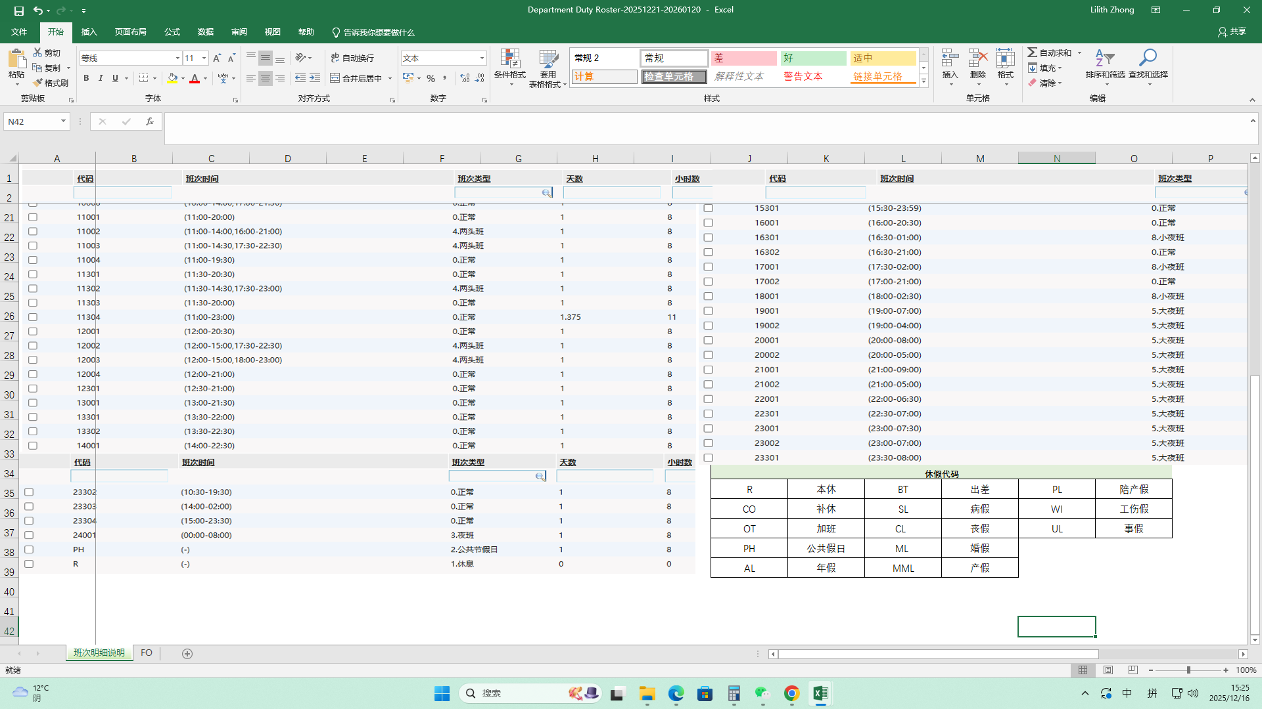
Task: Switch to Page Layout view icon
Action: point(1108,670)
